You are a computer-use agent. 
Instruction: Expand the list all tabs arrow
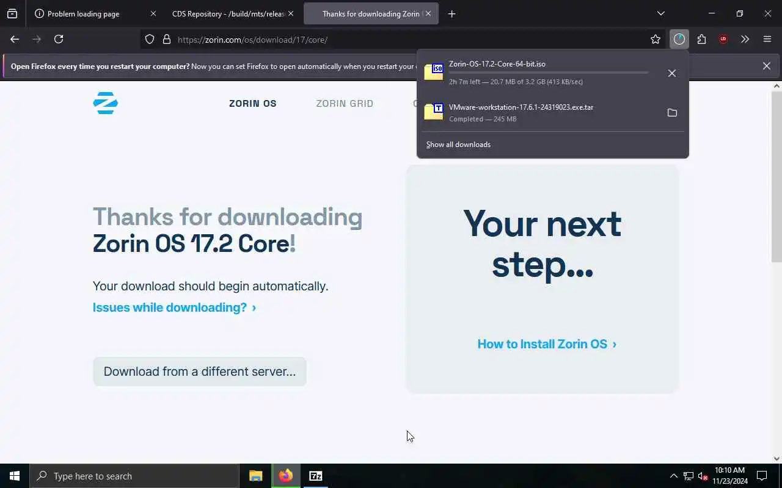[660, 13]
